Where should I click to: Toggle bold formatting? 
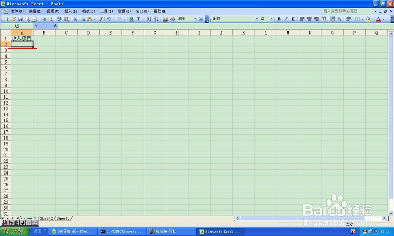coord(279,19)
